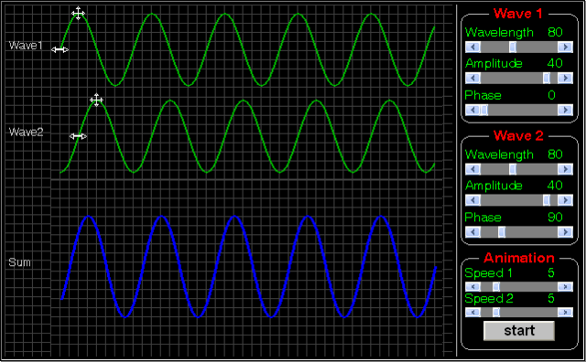The image size is (586, 362).
Task: Click the Wave 1 Phase slider thumb
Action: (x=484, y=110)
